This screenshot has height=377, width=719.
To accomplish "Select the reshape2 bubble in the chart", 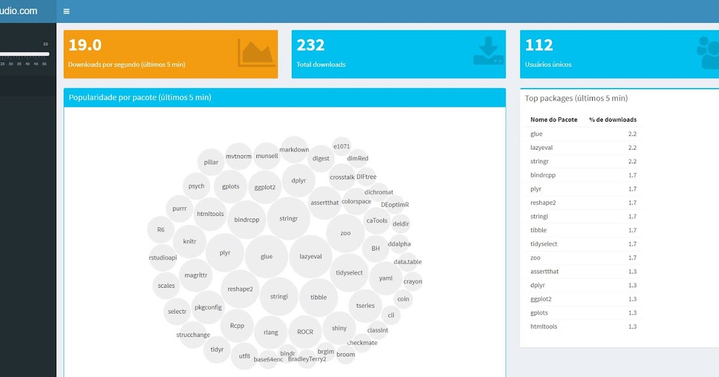I will (x=240, y=288).
